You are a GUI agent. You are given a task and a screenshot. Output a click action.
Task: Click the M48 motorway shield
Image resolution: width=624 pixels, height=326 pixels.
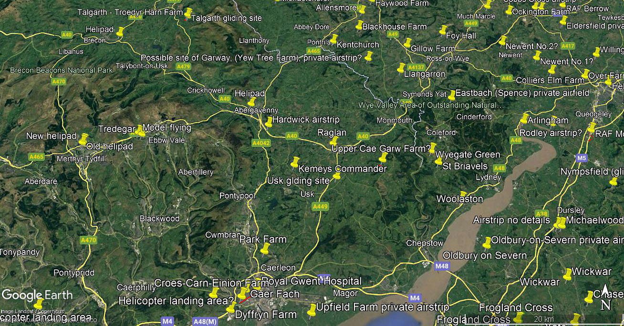(x=442, y=266)
